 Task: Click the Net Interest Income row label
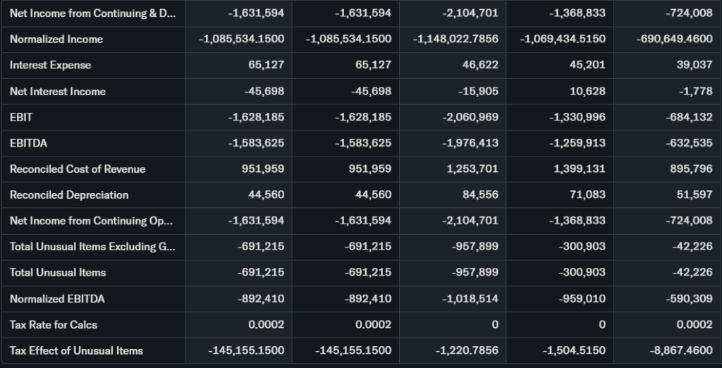tap(58, 92)
